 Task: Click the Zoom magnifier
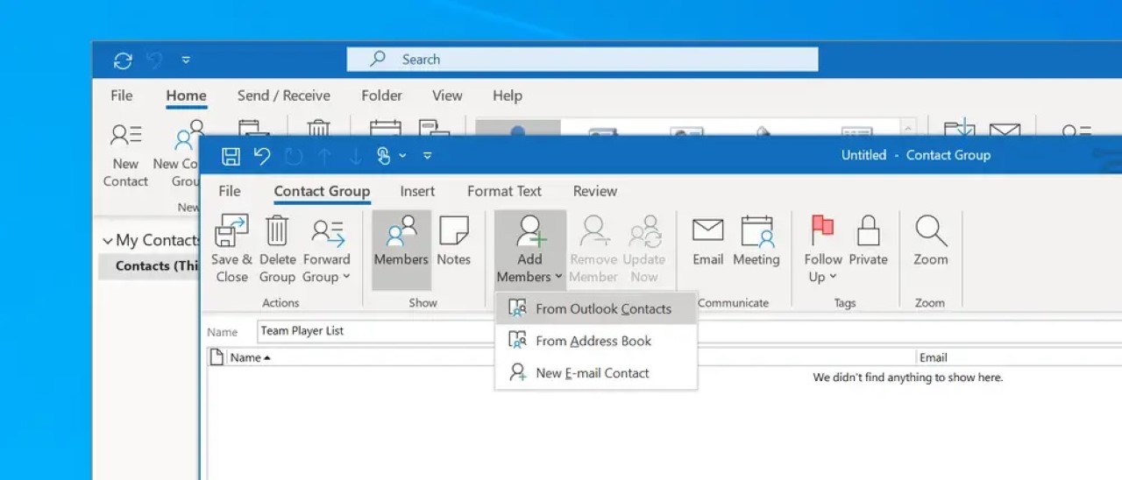[x=930, y=241]
